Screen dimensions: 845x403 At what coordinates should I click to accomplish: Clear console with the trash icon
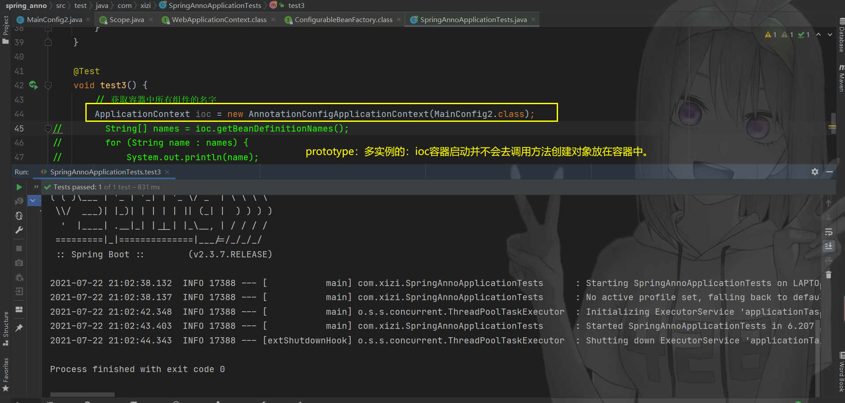[x=829, y=275]
